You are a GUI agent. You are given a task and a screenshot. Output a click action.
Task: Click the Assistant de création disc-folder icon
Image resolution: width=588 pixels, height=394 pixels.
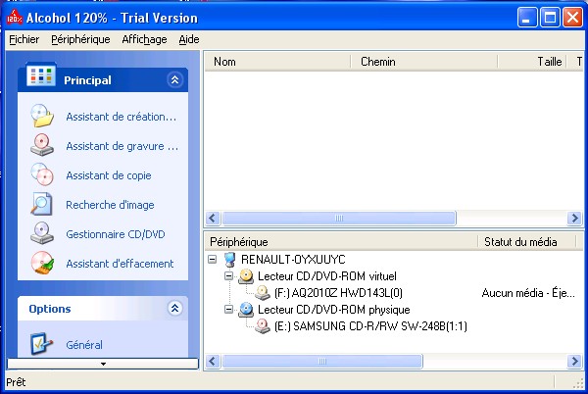point(42,116)
